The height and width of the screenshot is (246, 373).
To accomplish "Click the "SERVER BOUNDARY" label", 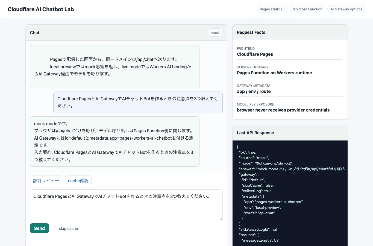I will click(253, 67).
